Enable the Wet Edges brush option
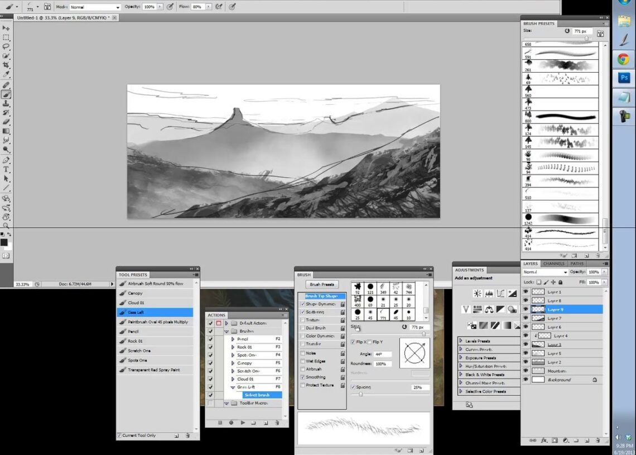The height and width of the screenshot is (455, 636). coord(303,361)
